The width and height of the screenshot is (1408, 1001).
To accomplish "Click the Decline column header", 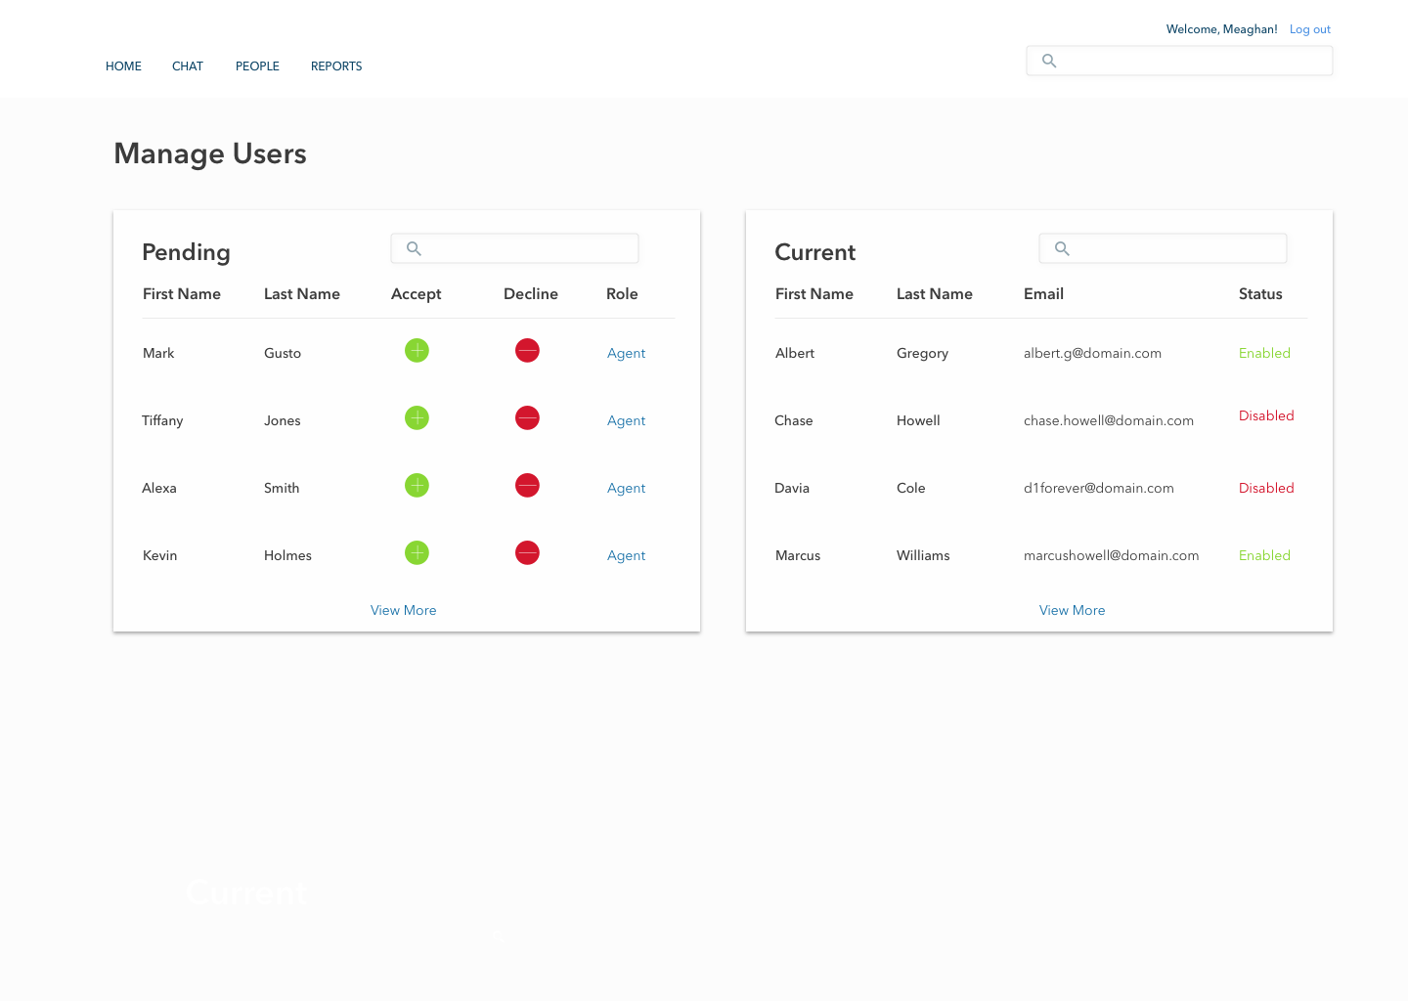I will click(x=531, y=294).
